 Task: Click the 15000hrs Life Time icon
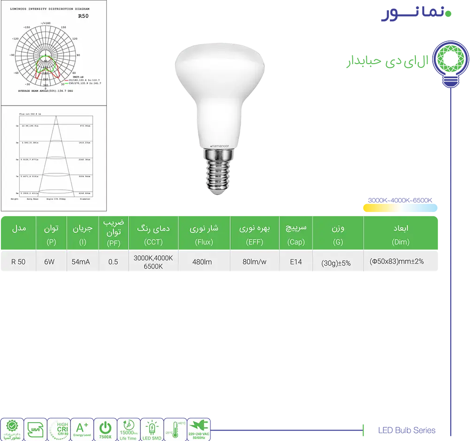pos(129,429)
